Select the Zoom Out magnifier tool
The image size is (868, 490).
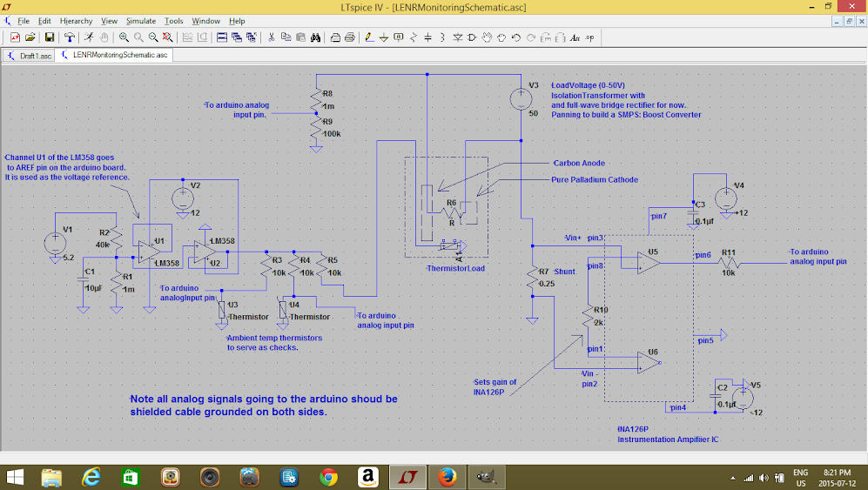(x=152, y=37)
